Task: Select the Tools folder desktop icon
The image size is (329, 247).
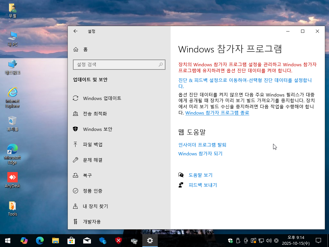Action: (x=13, y=209)
